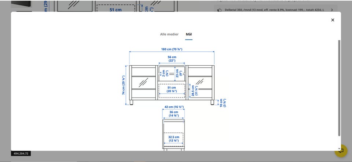This screenshot has width=352, height=162.
Task: Click the 42 cm (16 ½") depth label
Action: (173, 107)
